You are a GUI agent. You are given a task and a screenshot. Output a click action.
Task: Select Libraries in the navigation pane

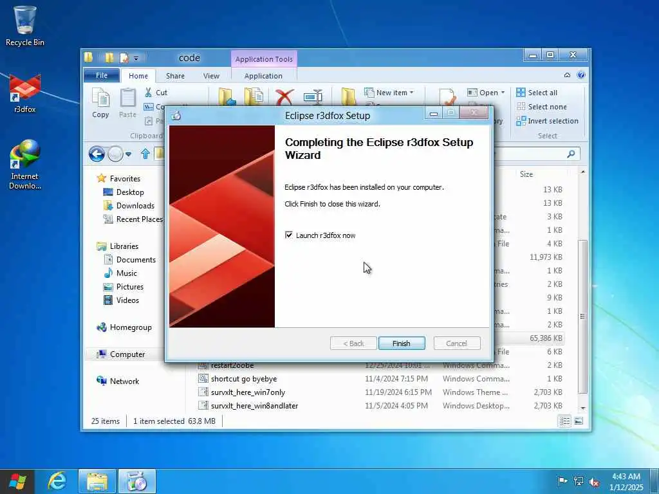(124, 246)
